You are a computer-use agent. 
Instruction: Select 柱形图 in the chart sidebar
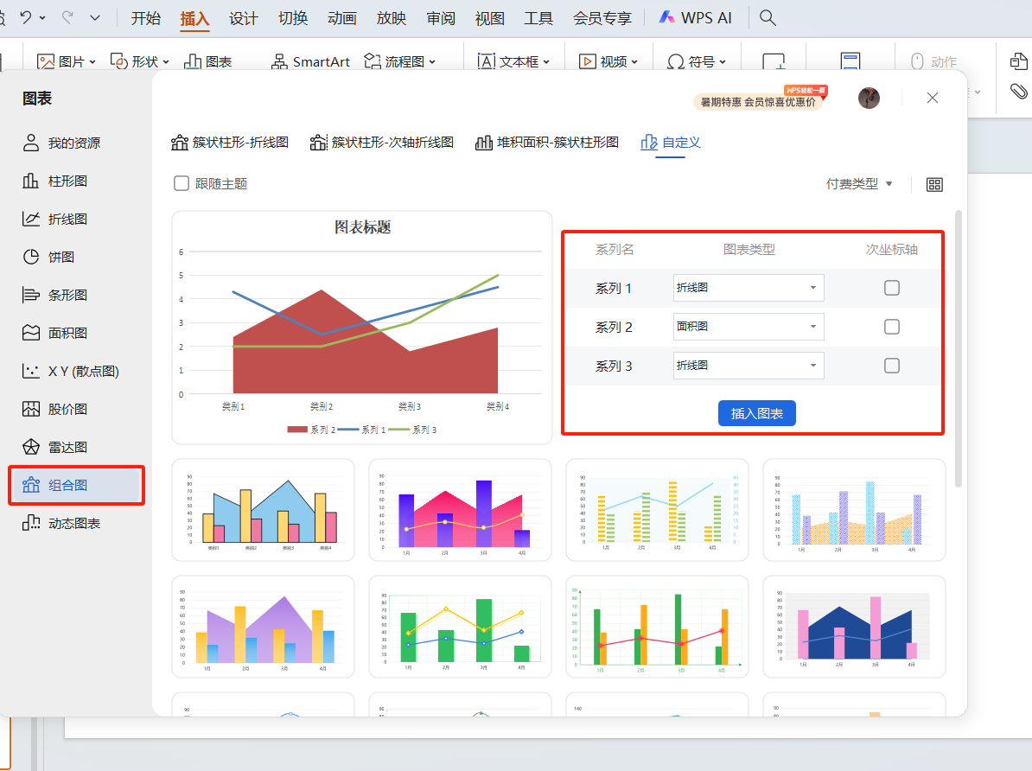pyautogui.click(x=69, y=181)
